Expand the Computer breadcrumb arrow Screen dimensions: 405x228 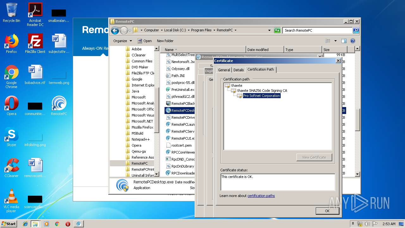pyautogui.click(x=162, y=30)
